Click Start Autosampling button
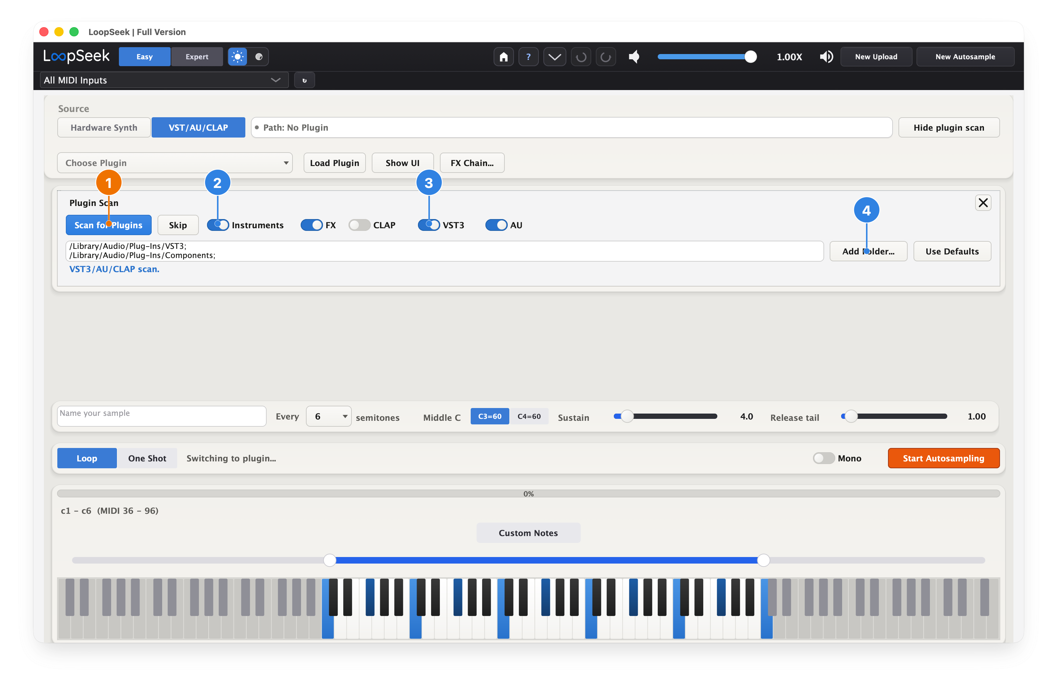1057x688 pixels. (x=944, y=458)
